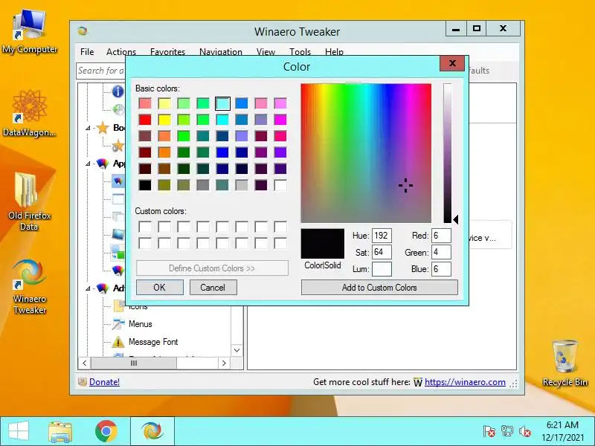Image resolution: width=595 pixels, height=446 pixels.
Task: Click the tree scroll down arrow
Action: coord(237,350)
